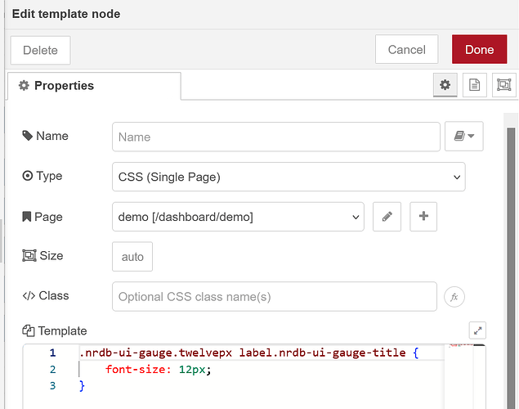
Task: Click the vertical scrollbar of the dialog
Action: [512, 245]
